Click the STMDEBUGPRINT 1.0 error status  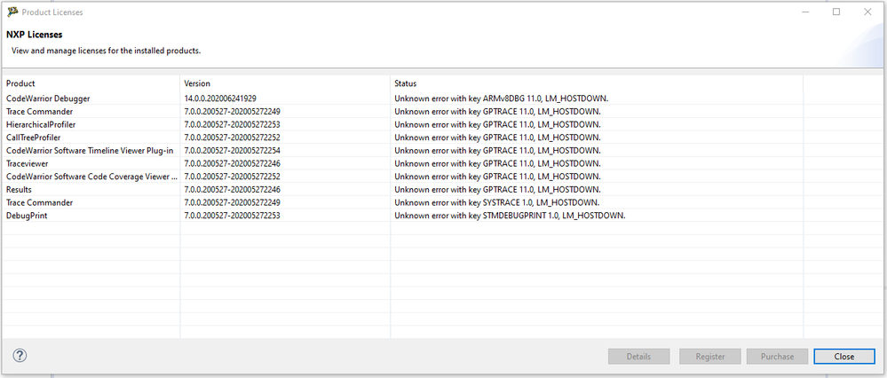tap(510, 216)
